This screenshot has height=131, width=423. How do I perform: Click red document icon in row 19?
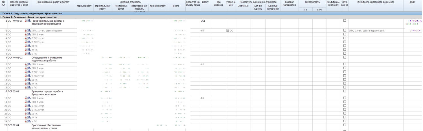[26, 102]
